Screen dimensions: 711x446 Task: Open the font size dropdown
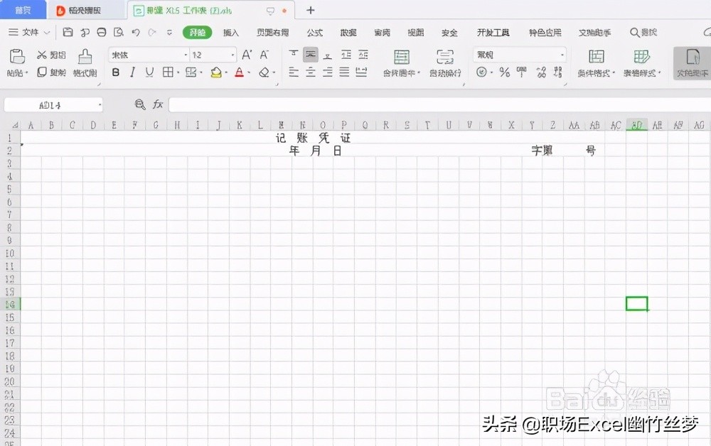tap(233, 55)
